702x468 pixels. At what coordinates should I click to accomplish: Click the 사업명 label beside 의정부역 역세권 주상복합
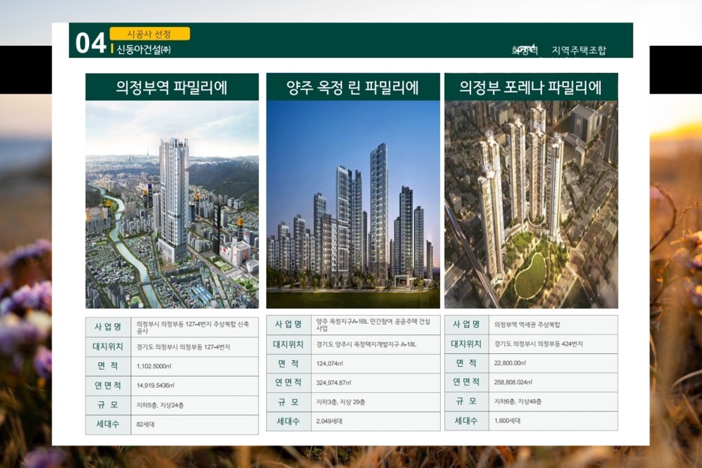pos(466,324)
